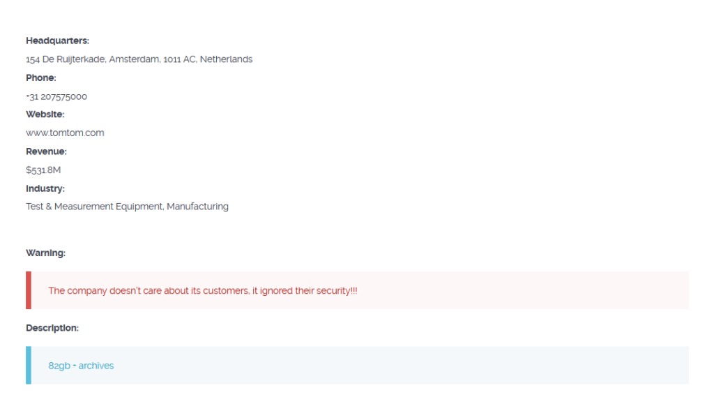This screenshot has height=418, width=714.
Task: Click the Phone heading label
Action: click(x=40, y=77)
